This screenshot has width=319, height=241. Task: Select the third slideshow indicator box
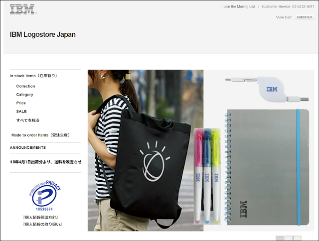[297, 239]
